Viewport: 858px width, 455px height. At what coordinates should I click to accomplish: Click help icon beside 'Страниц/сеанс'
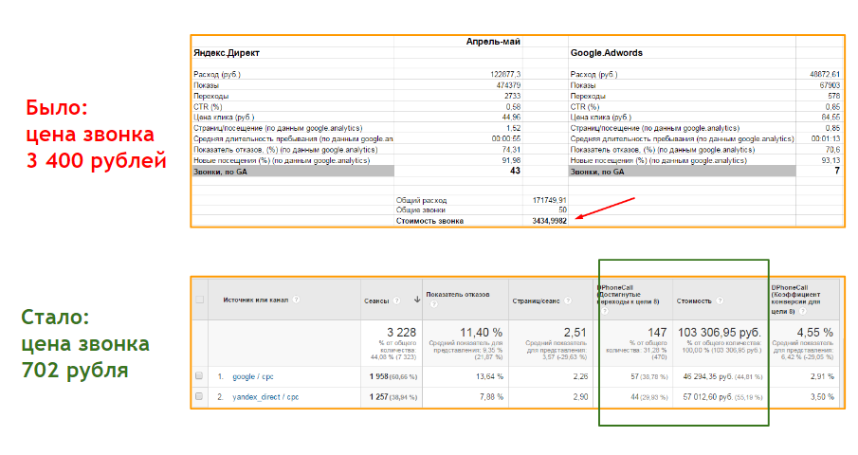pyautogui.click(x=568, y=300)
